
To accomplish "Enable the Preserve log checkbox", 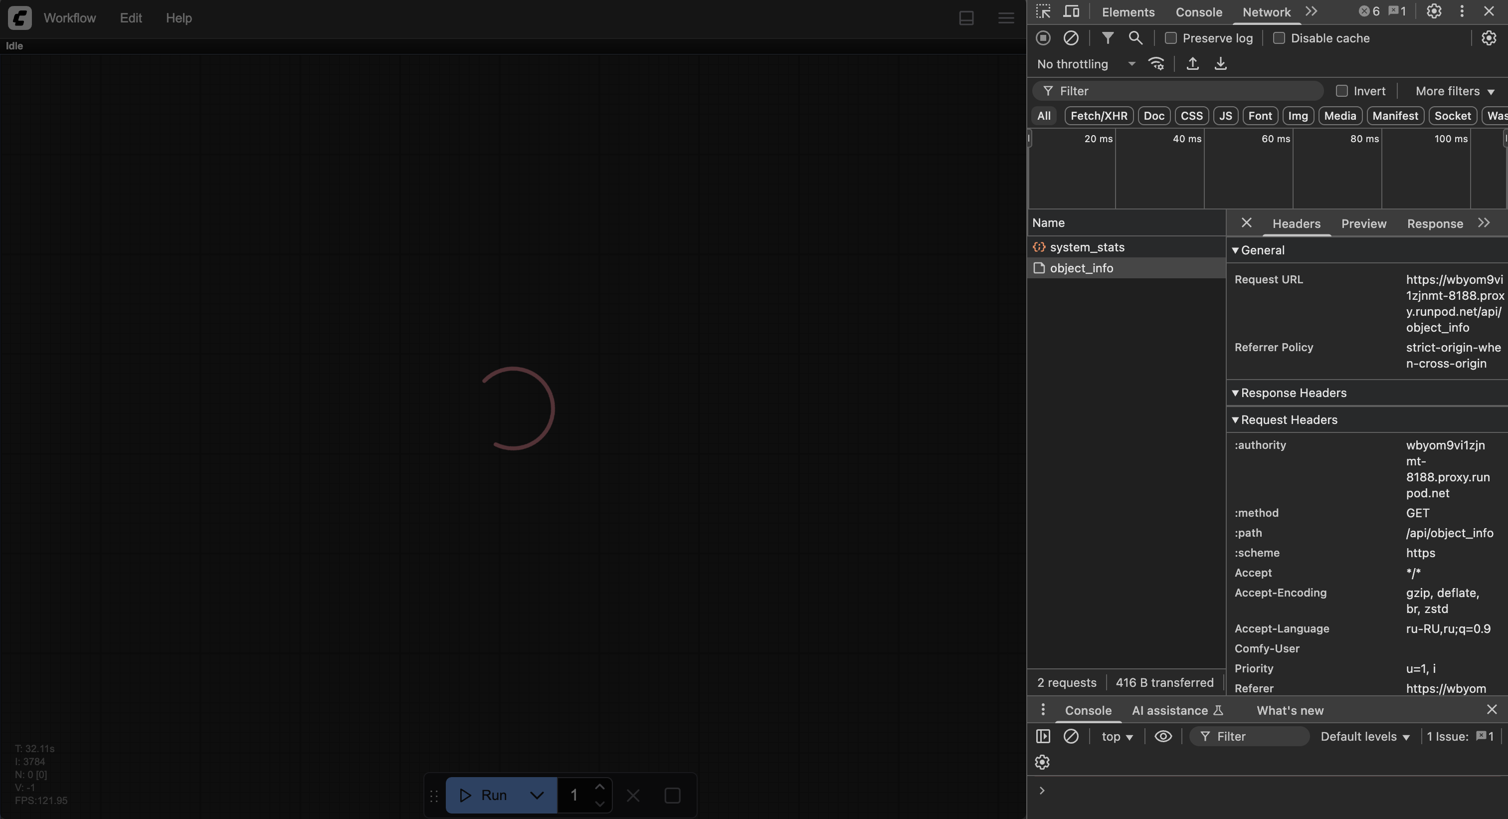I will 1171,38.
